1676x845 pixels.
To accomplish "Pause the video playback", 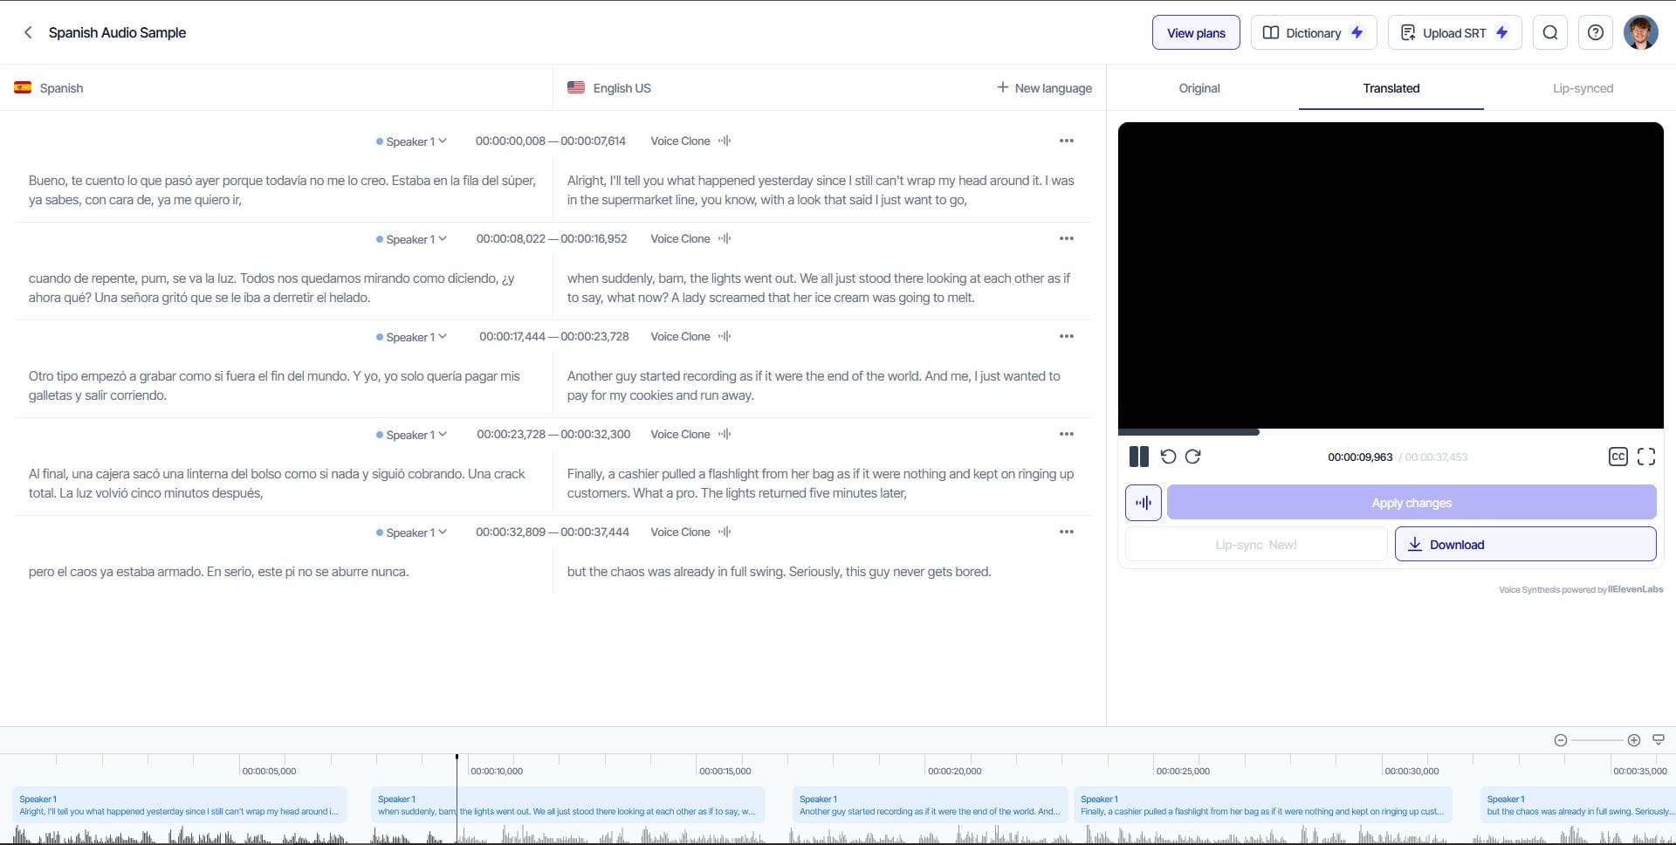I will [1138, 457].
